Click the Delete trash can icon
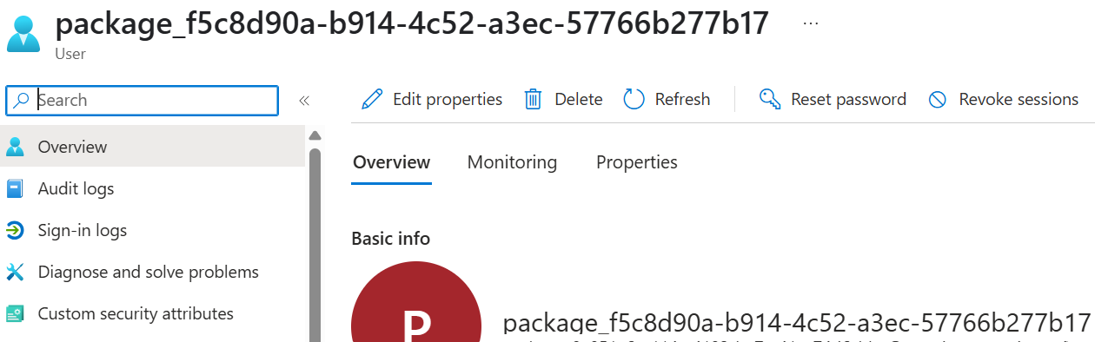 [x=534, y=99]
